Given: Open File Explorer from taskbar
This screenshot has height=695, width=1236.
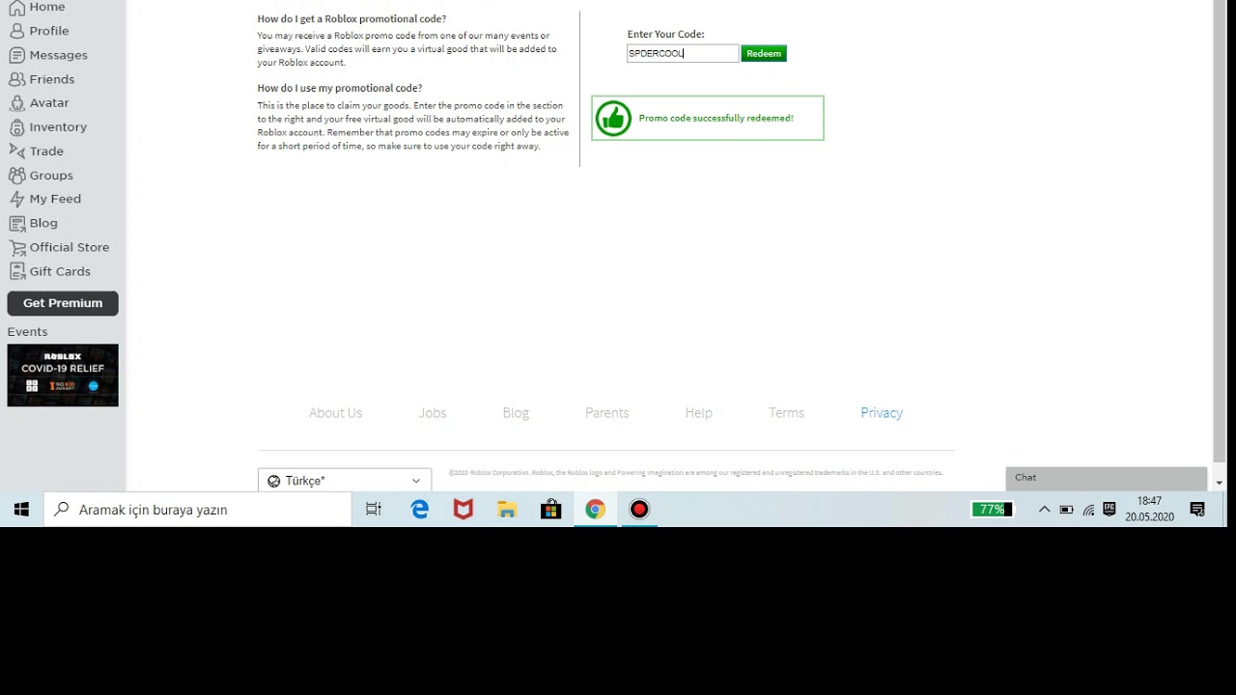Looking at the screenshot, I should 507,510.
